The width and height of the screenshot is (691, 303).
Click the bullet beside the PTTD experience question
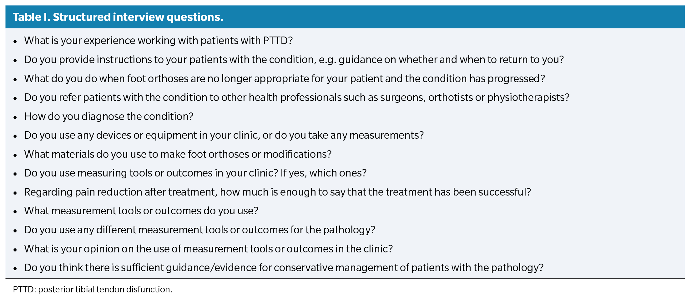[x=15, y=41]
